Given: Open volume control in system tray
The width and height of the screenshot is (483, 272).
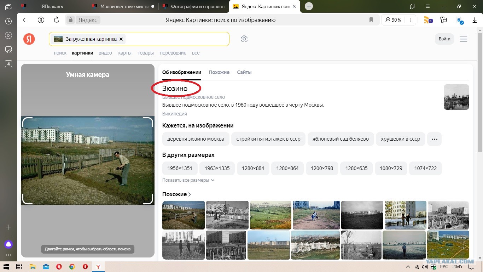Looking at the screenshot, I should coord(425,266).
